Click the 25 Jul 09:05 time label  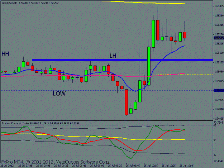coord(97,166)
